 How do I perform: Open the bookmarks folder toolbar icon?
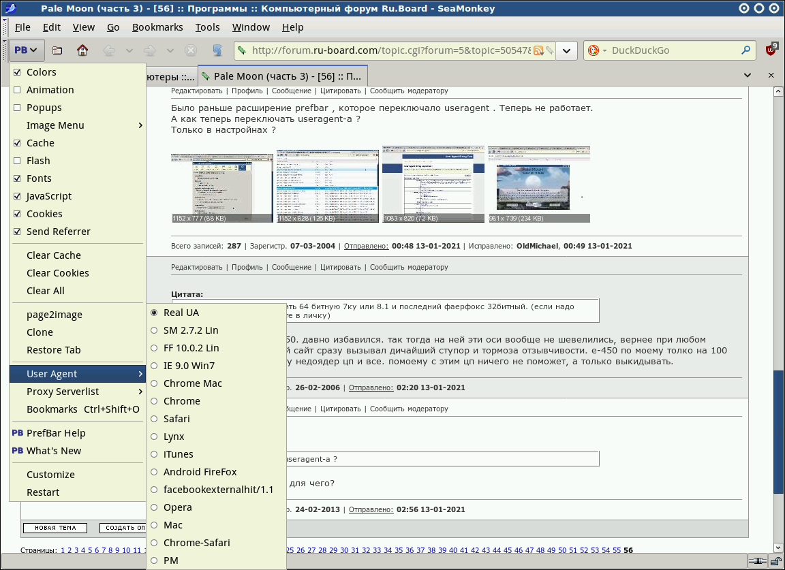click(57, 50)
